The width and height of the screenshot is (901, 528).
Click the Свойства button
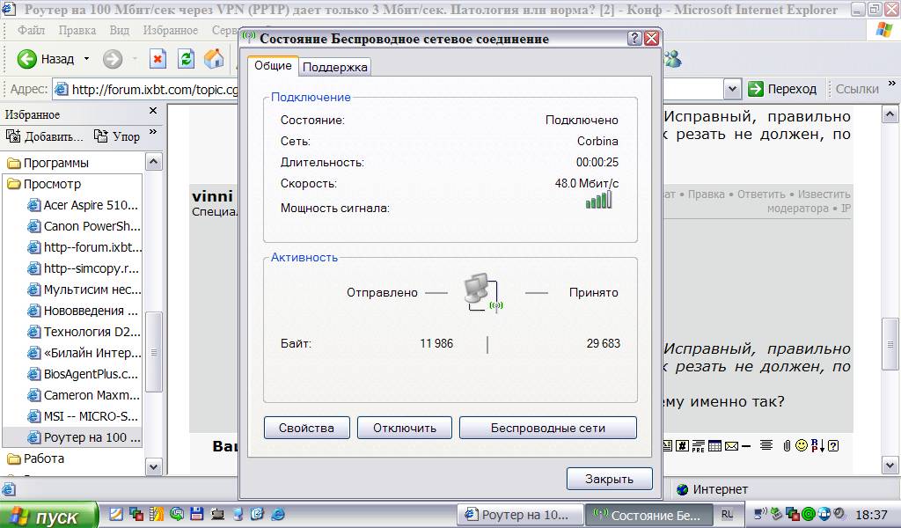coord(306,428)
